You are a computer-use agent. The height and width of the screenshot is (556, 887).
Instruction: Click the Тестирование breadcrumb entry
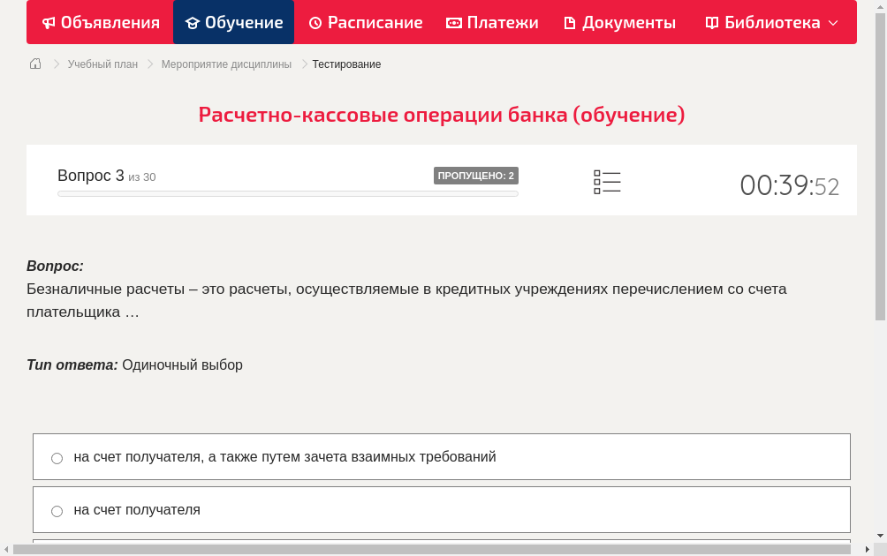click(345, 64)
